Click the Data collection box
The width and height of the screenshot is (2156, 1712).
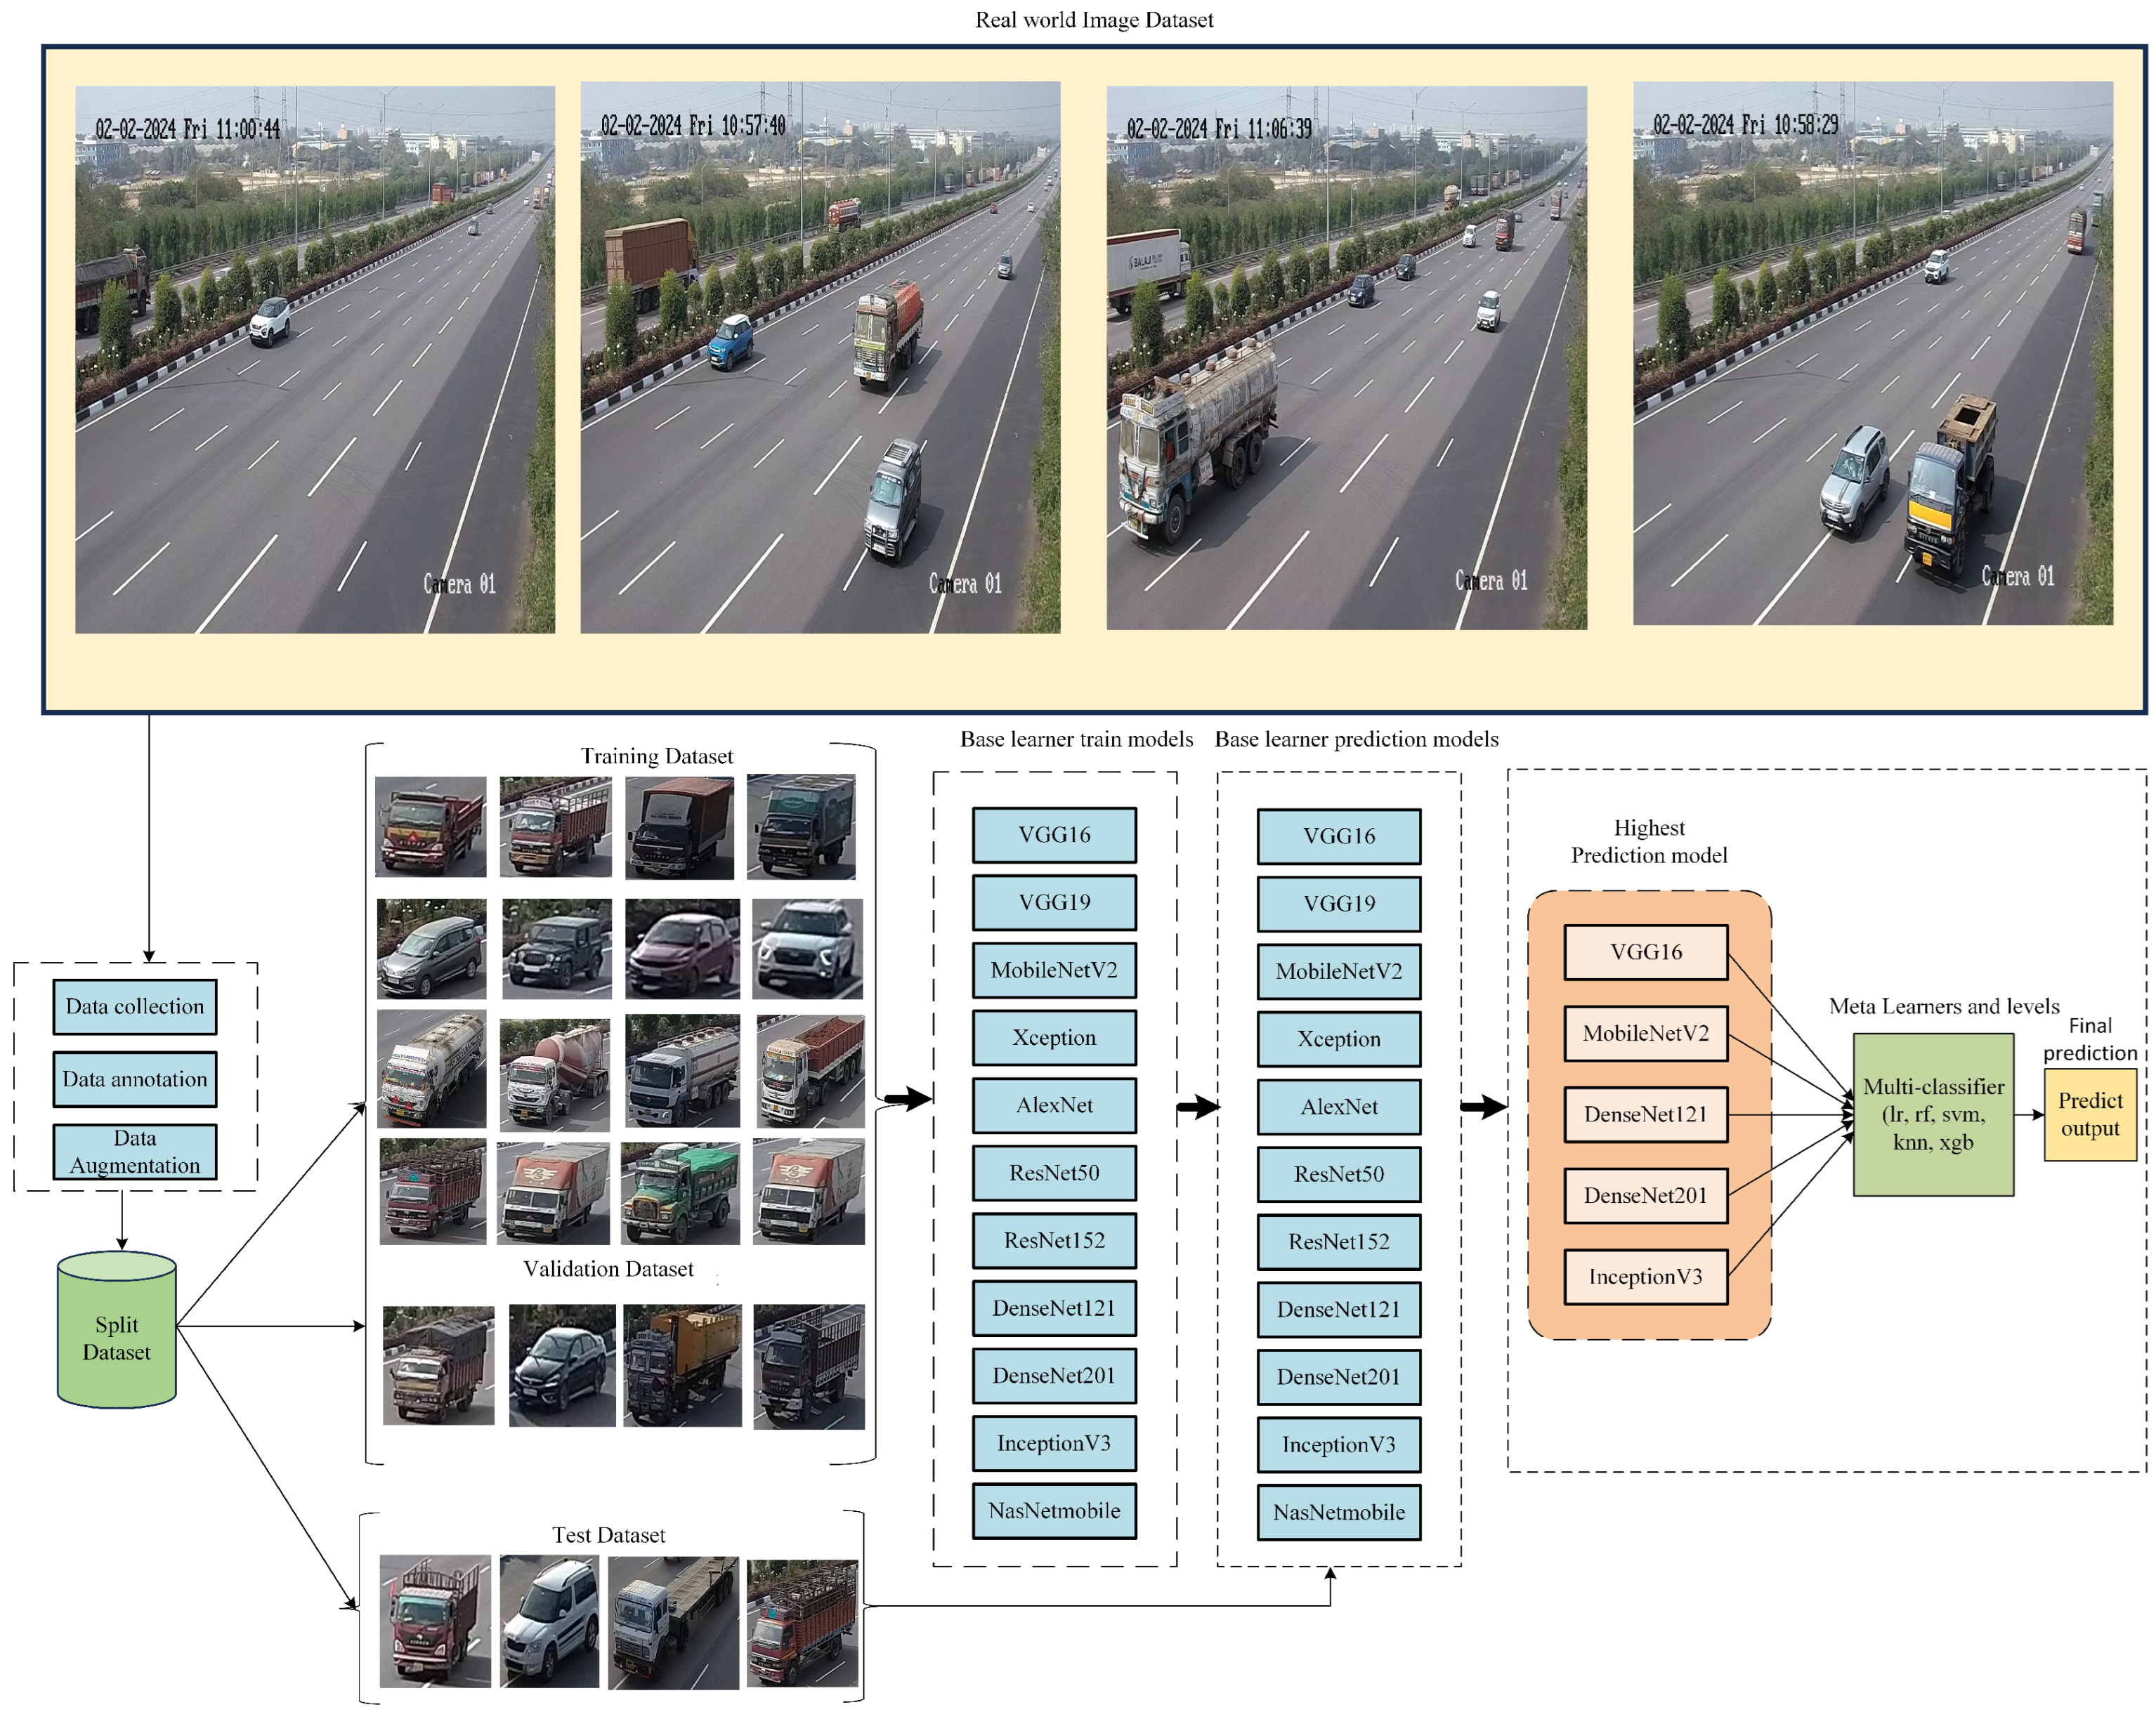point(135,1006)
